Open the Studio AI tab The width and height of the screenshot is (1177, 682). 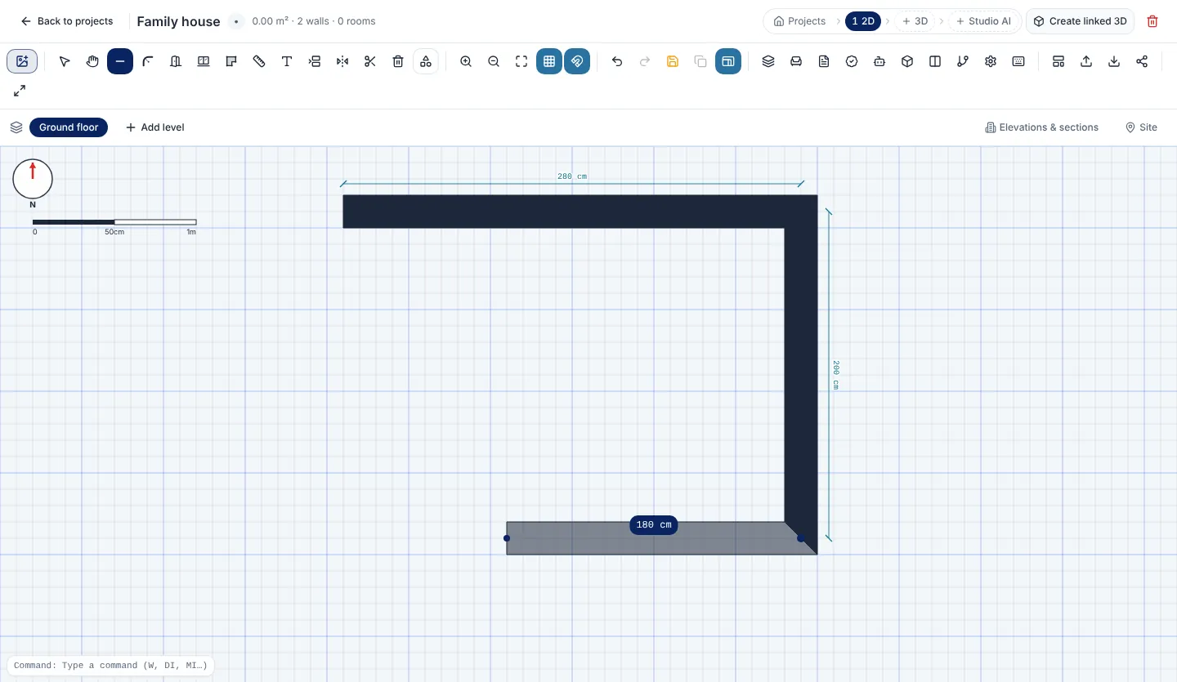click(983, 21)
